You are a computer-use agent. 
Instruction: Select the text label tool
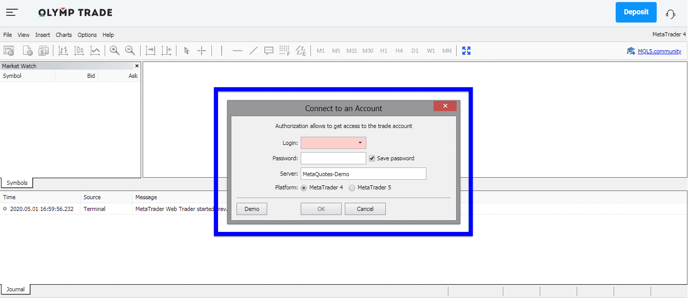click(x=269, y=50)
